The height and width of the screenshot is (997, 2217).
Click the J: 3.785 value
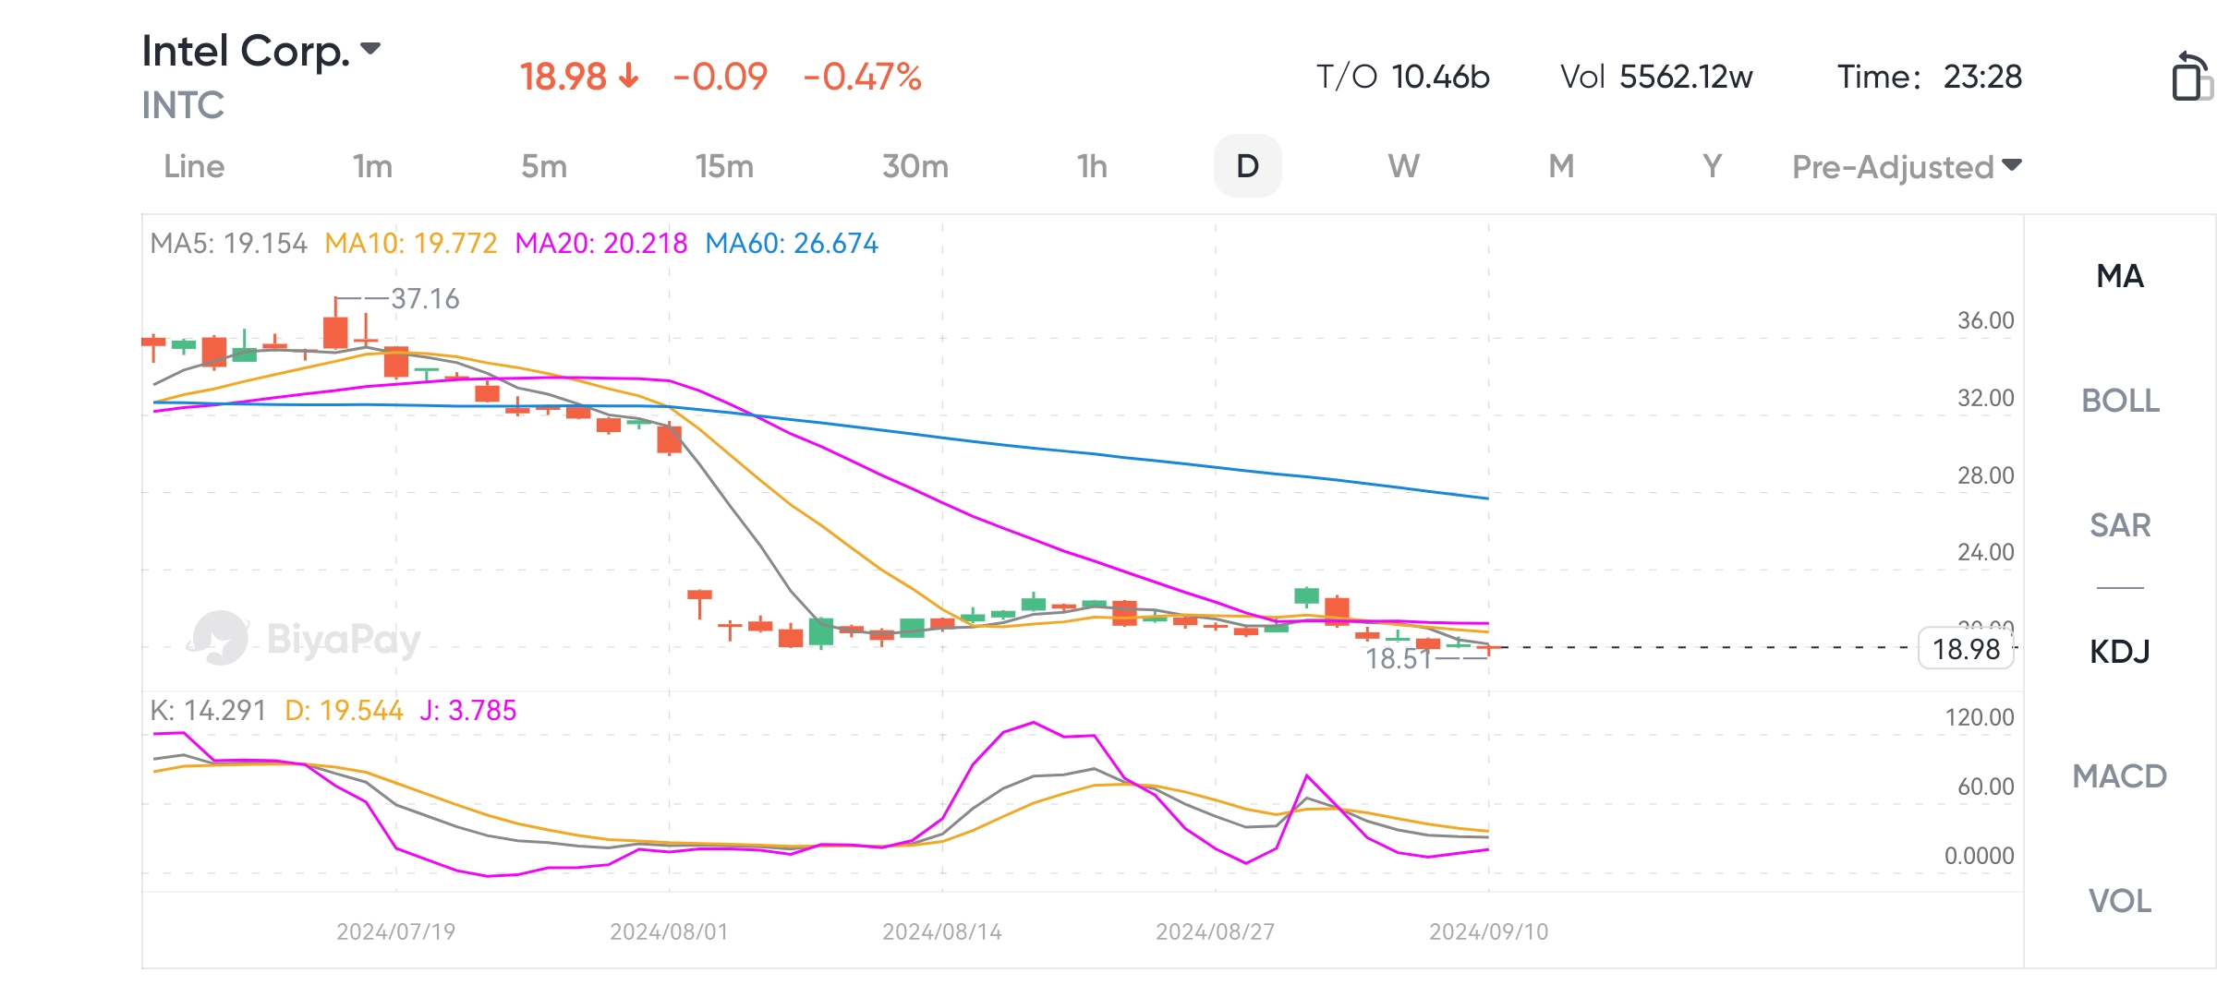(x=468, y=711)
